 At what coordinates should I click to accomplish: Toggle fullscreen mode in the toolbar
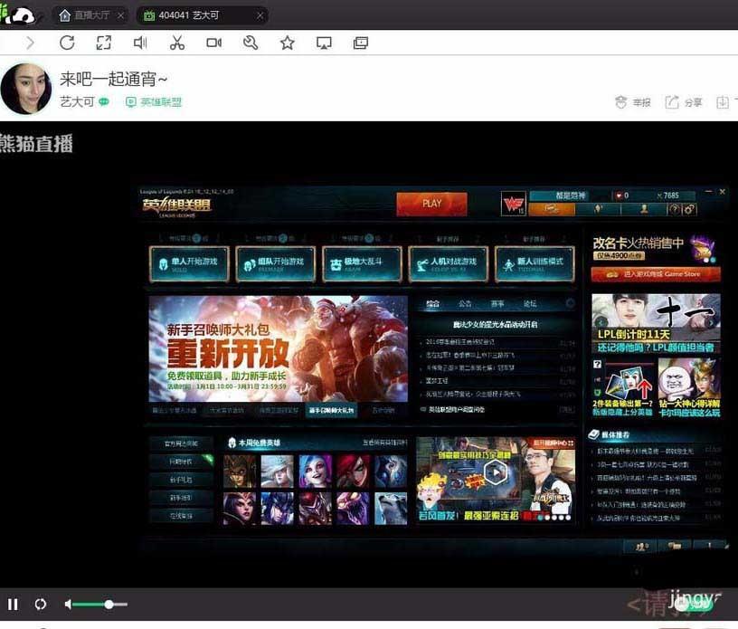click(x=103, y=42)
